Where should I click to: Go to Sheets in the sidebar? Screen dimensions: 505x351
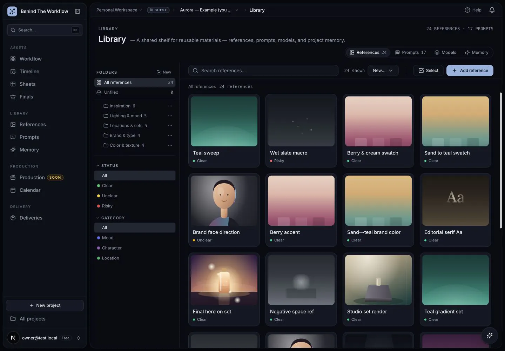click(45, 84)
